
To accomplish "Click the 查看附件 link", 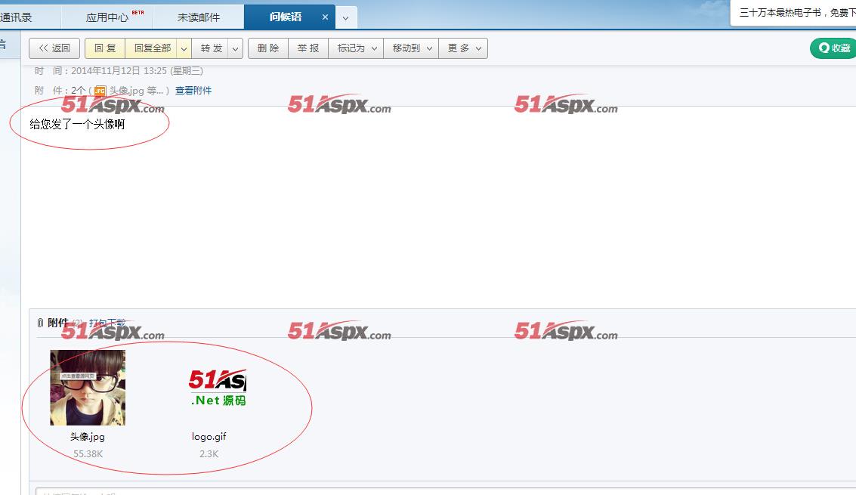I will pos(193,90).
